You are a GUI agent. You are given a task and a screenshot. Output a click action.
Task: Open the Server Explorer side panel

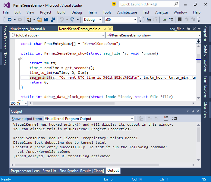tap(5, 37)
